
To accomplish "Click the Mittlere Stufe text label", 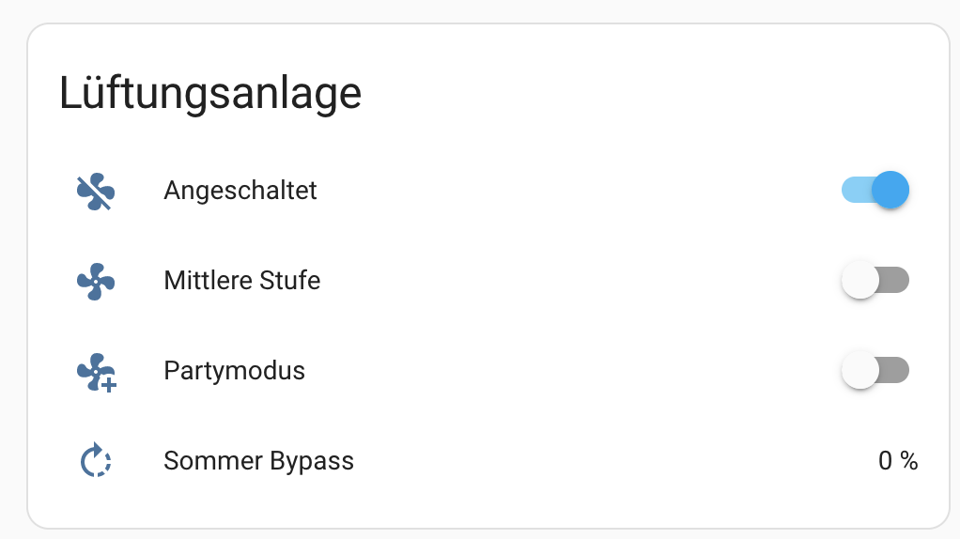I will coord(241,281).
